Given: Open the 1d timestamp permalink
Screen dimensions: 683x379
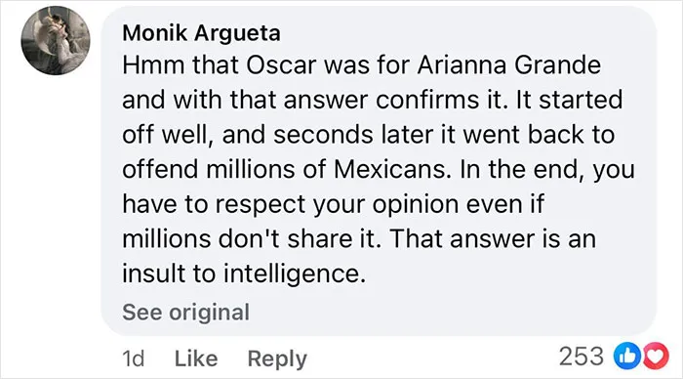Looking at the screenshot, I should tap(134, 358).
